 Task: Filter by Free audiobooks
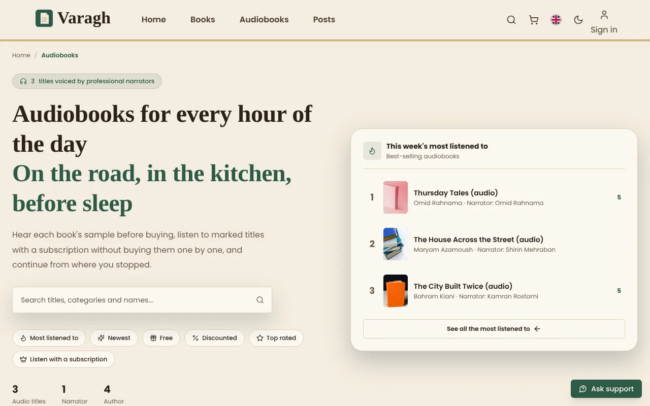(161, 338)
